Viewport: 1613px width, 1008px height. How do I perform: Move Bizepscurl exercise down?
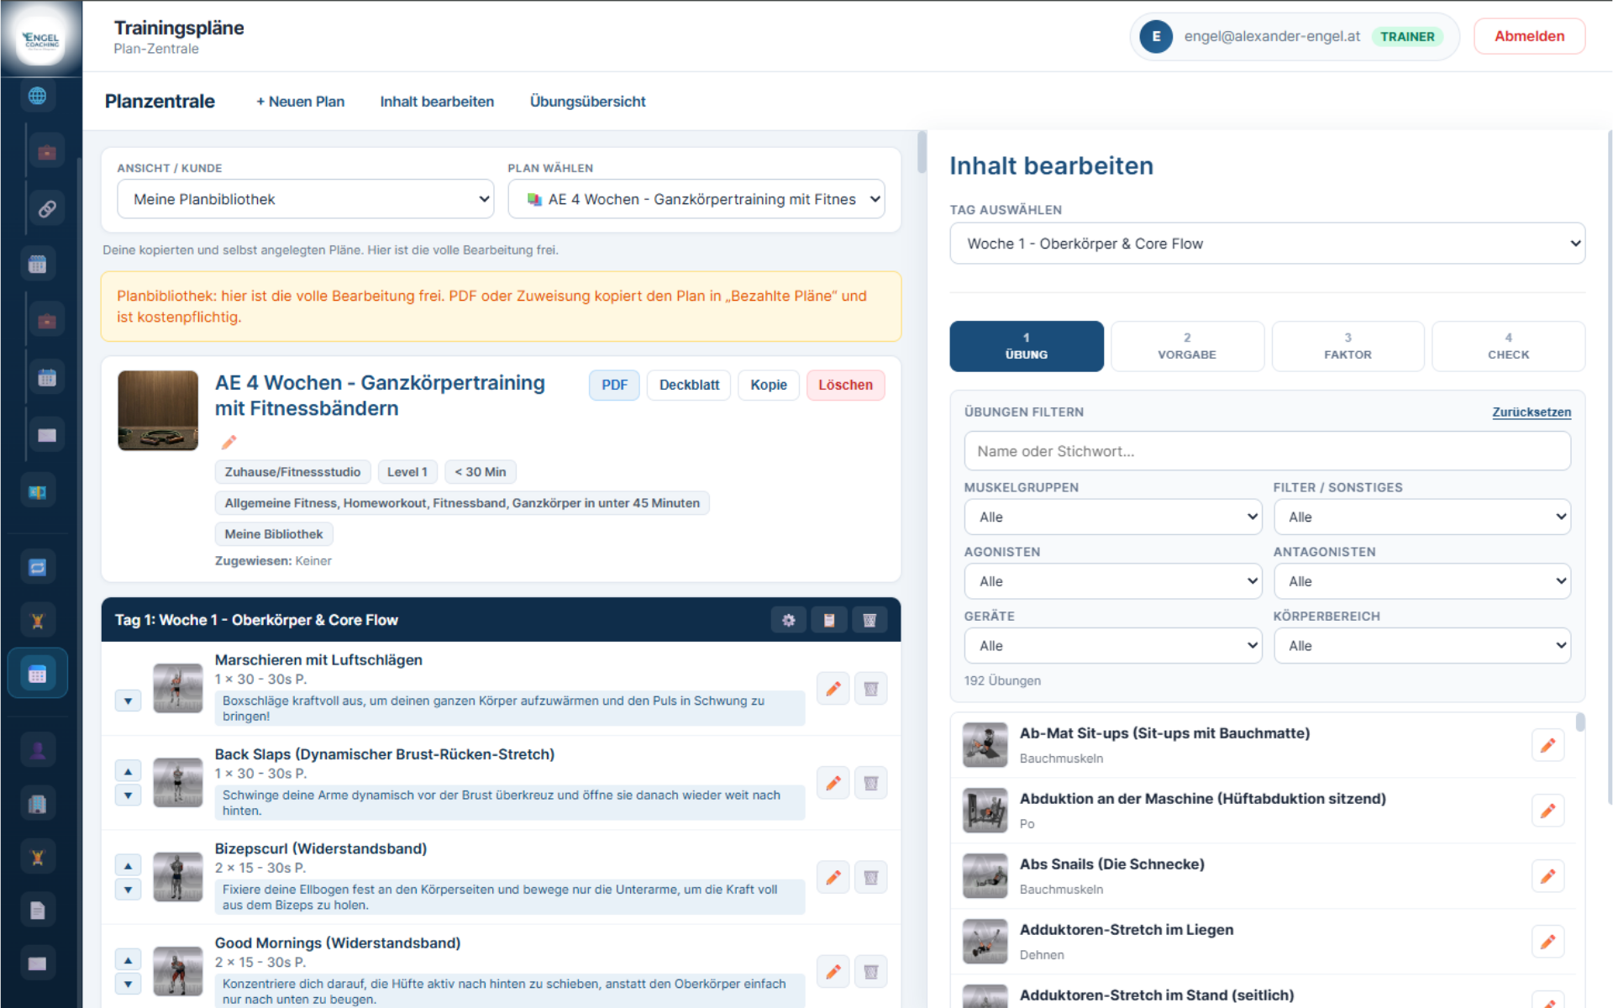128,889
